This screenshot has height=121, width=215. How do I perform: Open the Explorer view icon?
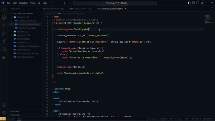point(4,17)
